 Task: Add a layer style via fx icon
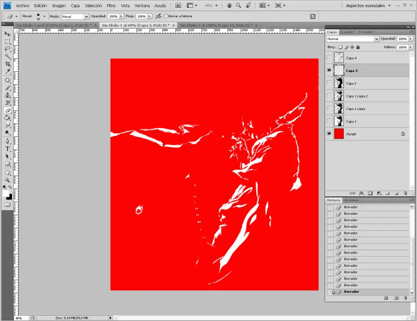pyautogui.click(x=362, y=193)
